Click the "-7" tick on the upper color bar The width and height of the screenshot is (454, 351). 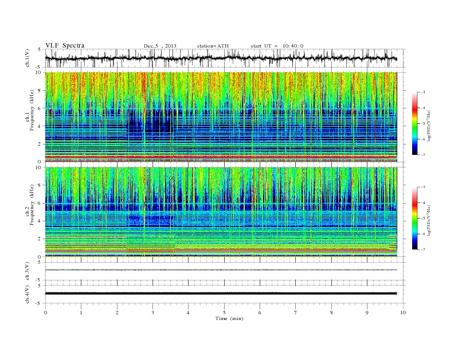pyautogui.click(x=423, y=155)
